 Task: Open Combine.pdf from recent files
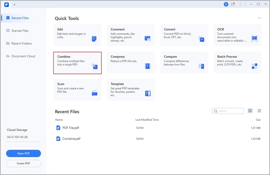(x=71, y=139)
